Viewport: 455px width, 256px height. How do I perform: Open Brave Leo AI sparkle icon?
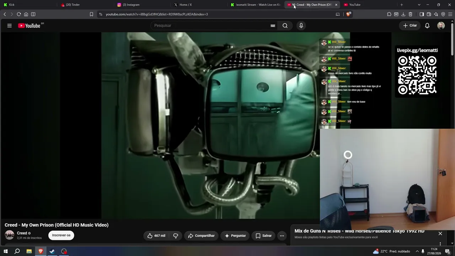(x=436, y=14)
